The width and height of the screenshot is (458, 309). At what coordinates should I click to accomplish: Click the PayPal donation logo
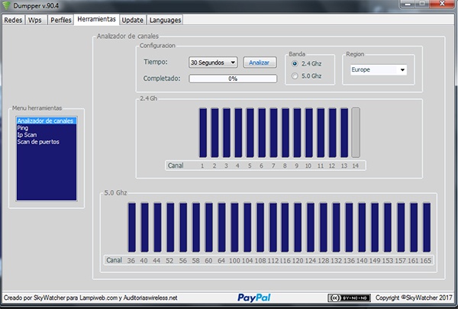pyautogui.click(x=254, y=298)
